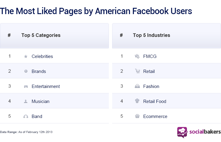221x142 pixels.
Task: Click the FMCG price-tag icon
Action: (137, 56)
